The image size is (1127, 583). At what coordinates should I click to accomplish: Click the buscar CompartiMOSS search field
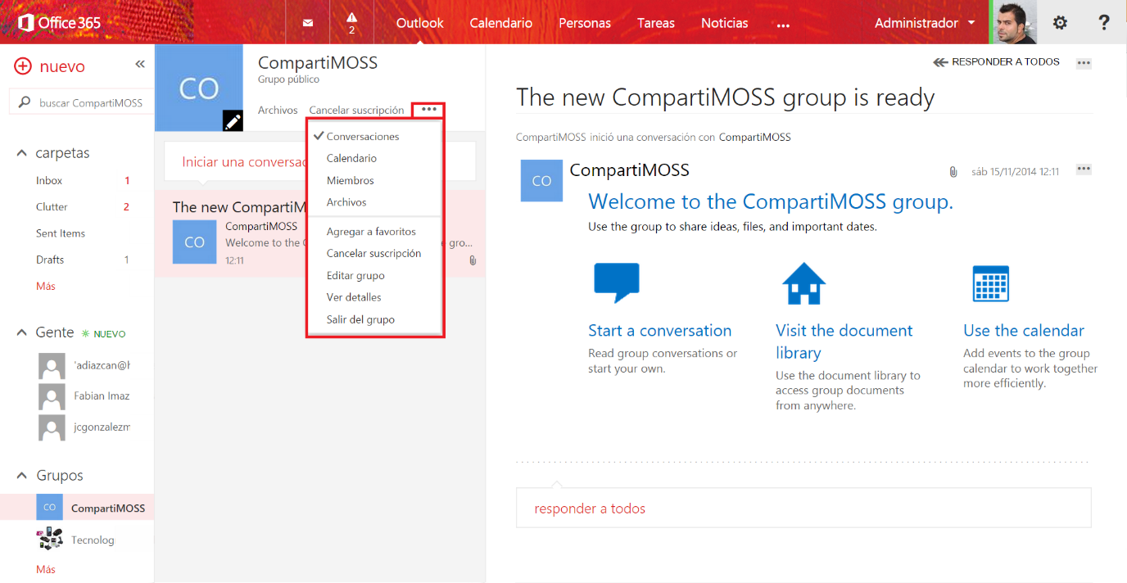coord(90,102)
